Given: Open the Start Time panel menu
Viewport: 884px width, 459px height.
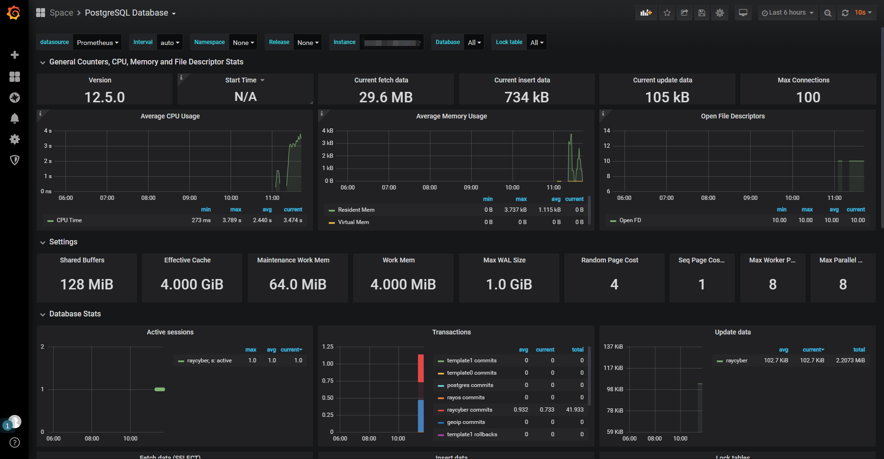Looking at the screenshot, I should [x=245, y=80].
